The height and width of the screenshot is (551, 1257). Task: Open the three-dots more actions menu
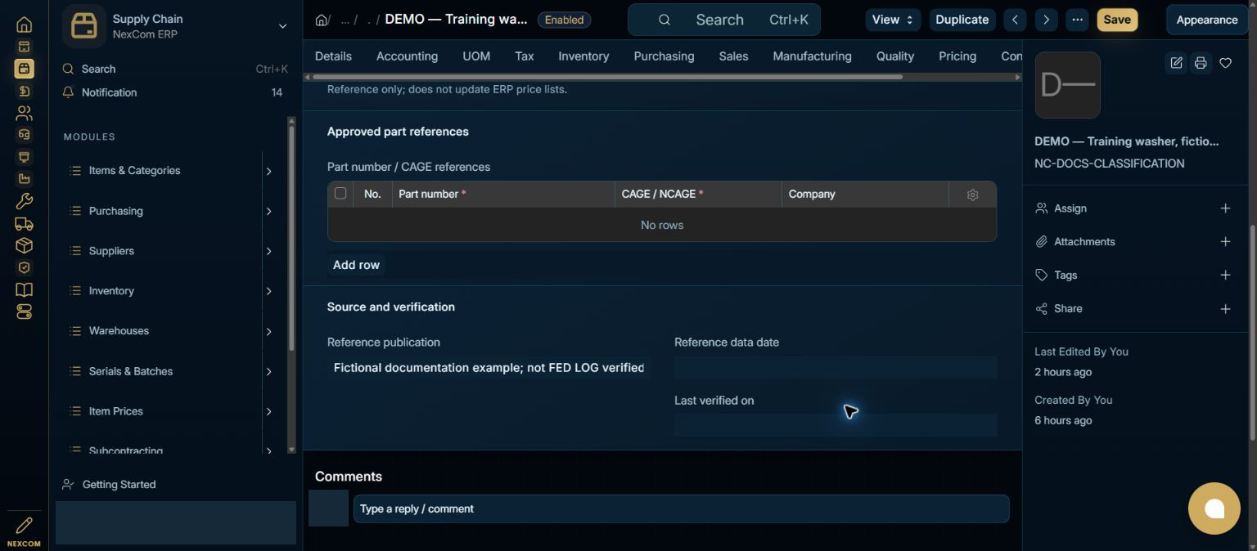[x=1077, y=20]
